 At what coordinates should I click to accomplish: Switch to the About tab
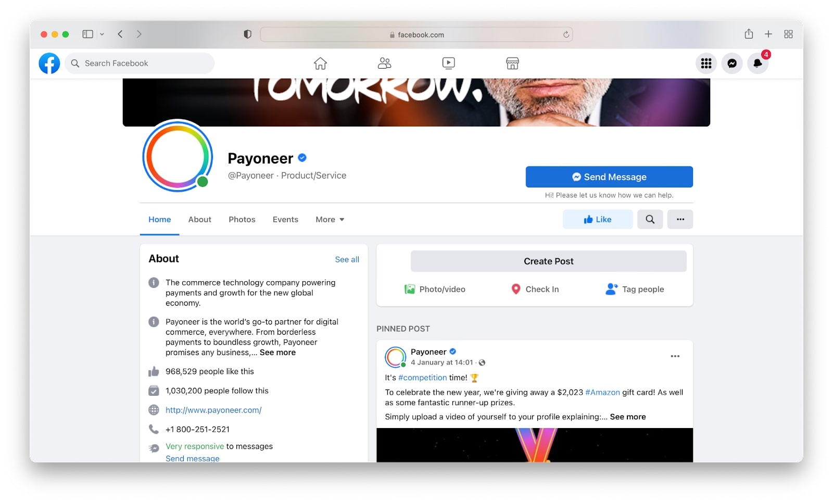point(200,220)
